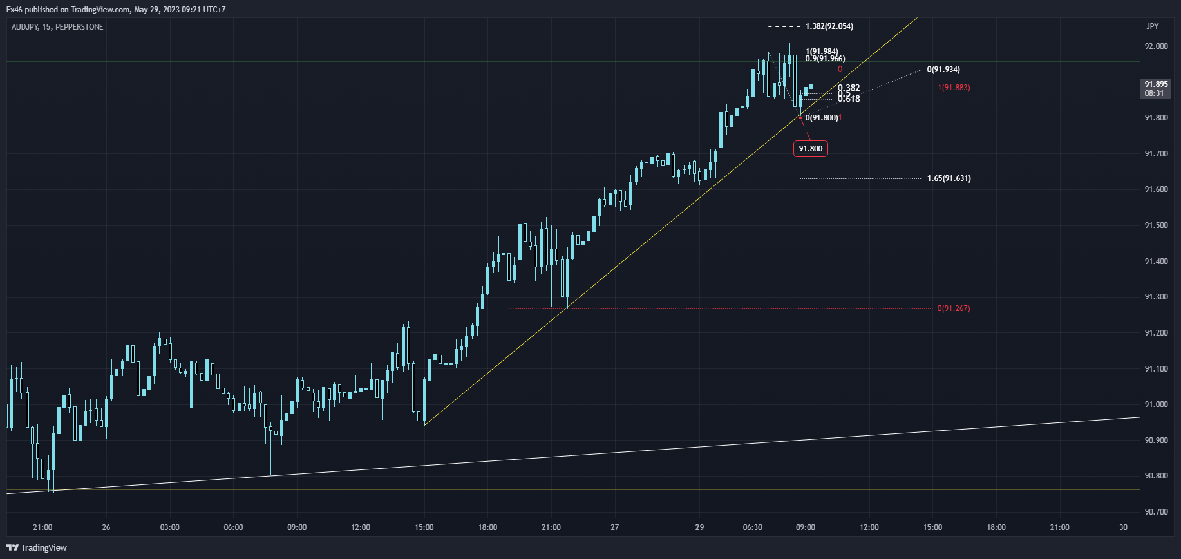
Task: Click the 90.700 price axis label
Action: [x=1156, y=512]
